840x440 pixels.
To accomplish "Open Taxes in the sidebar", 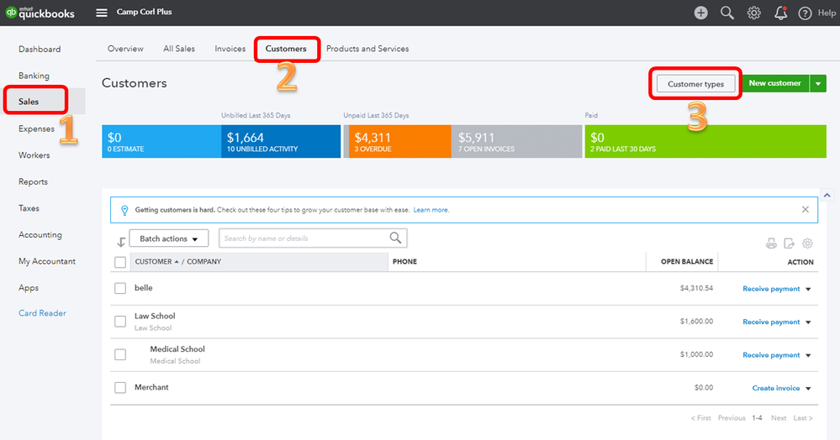I will tap(29, 208).
